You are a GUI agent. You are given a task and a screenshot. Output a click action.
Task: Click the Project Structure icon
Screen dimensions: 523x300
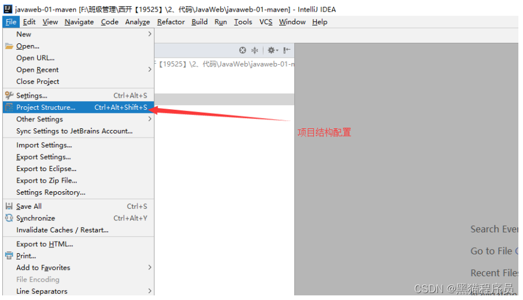pos(9,107)
